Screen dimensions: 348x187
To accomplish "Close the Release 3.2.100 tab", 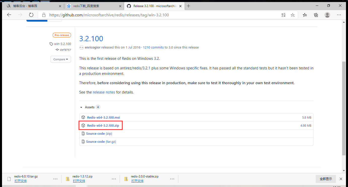I will [180, 6].
